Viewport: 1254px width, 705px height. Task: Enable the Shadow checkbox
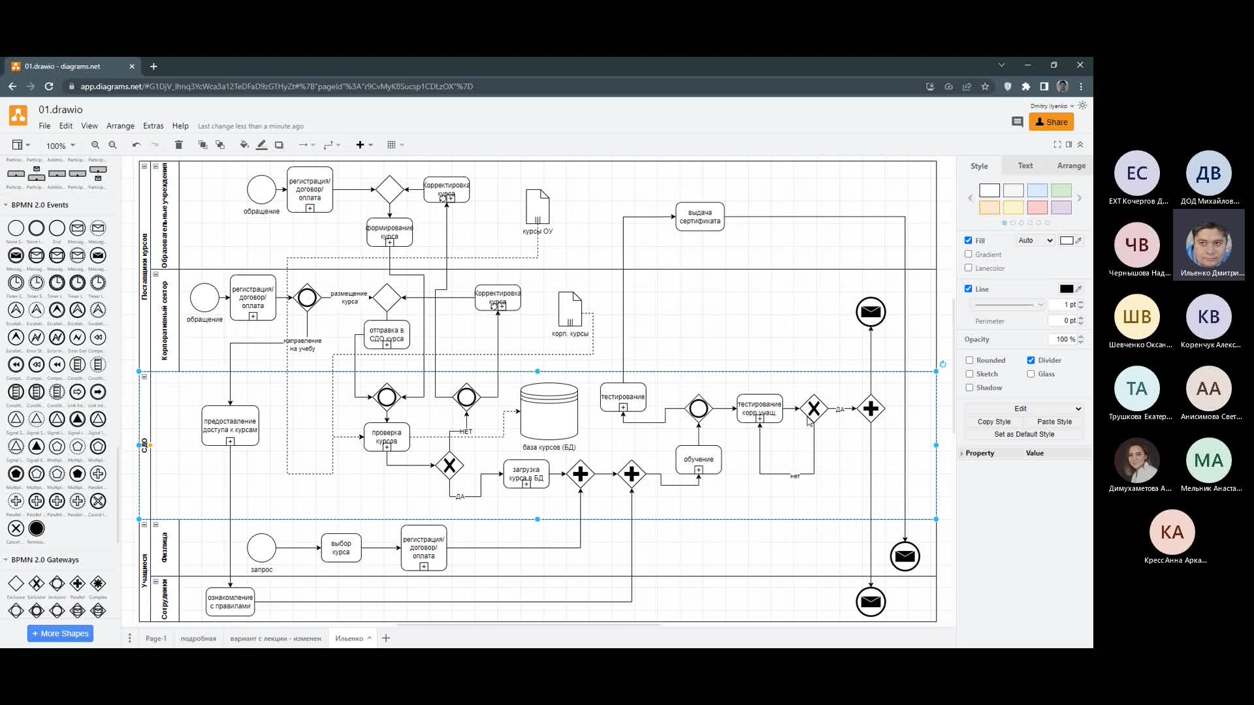tap(970, 387)
